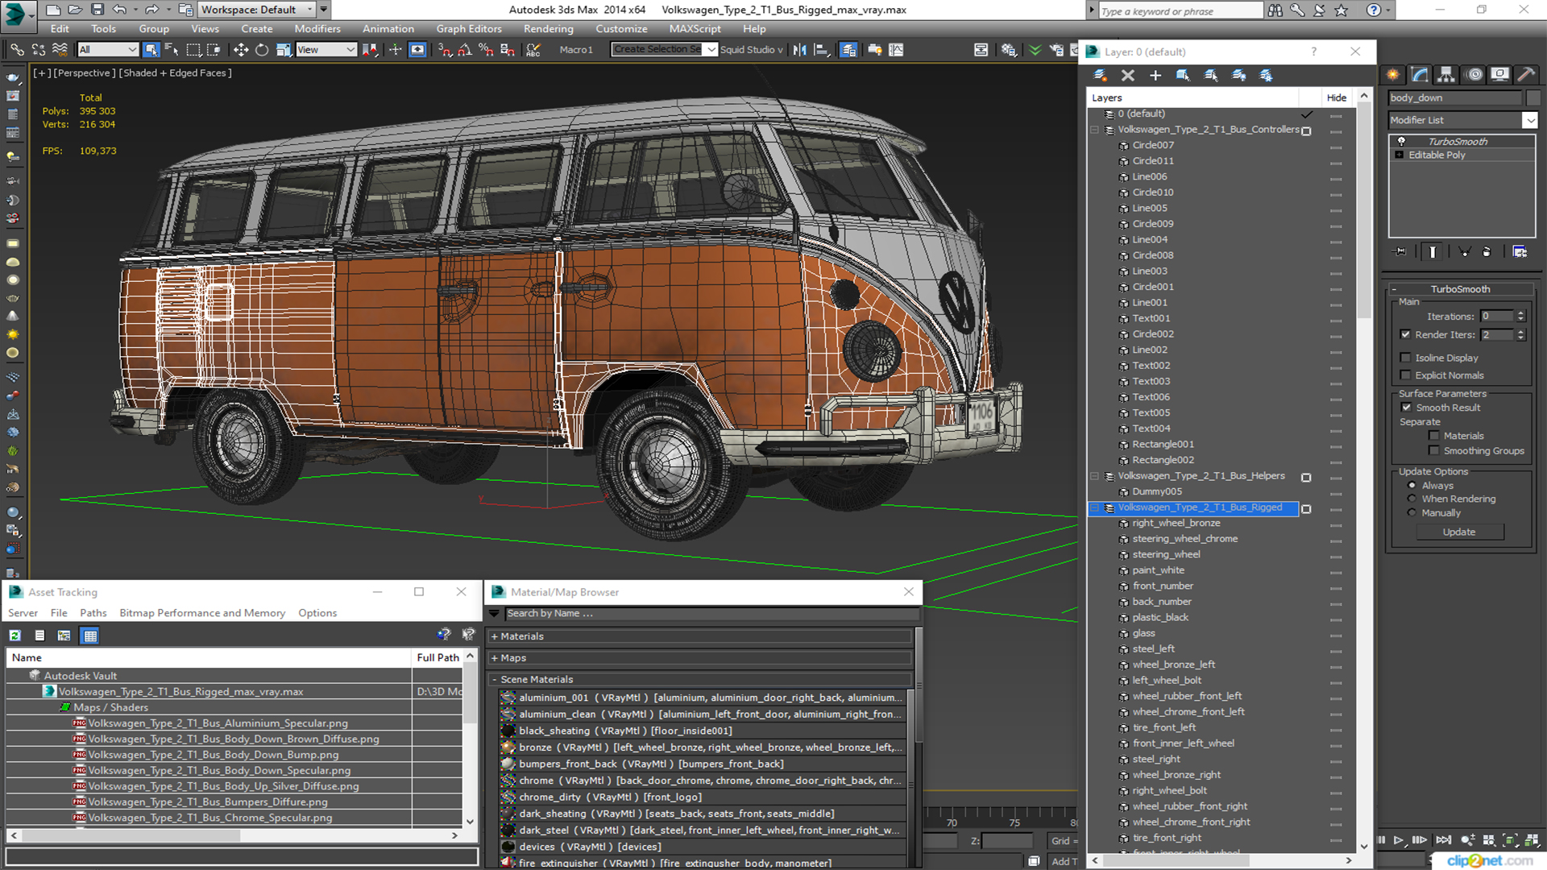Click the Search by Name field
Viewport: 1547px width, 870px height.
(x=711, y=614)
